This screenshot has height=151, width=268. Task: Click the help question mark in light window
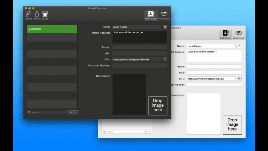coord(240,46)
